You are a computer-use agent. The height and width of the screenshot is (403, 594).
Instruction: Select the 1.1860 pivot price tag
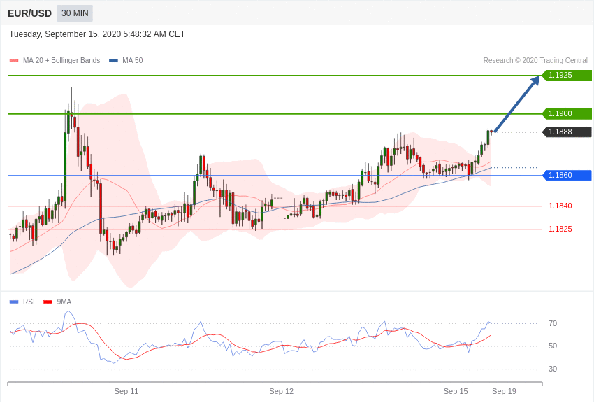(x=567, y=175)
